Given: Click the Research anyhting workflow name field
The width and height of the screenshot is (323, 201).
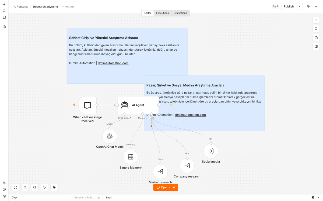Looking at the screenshot, I should point(45,7).
